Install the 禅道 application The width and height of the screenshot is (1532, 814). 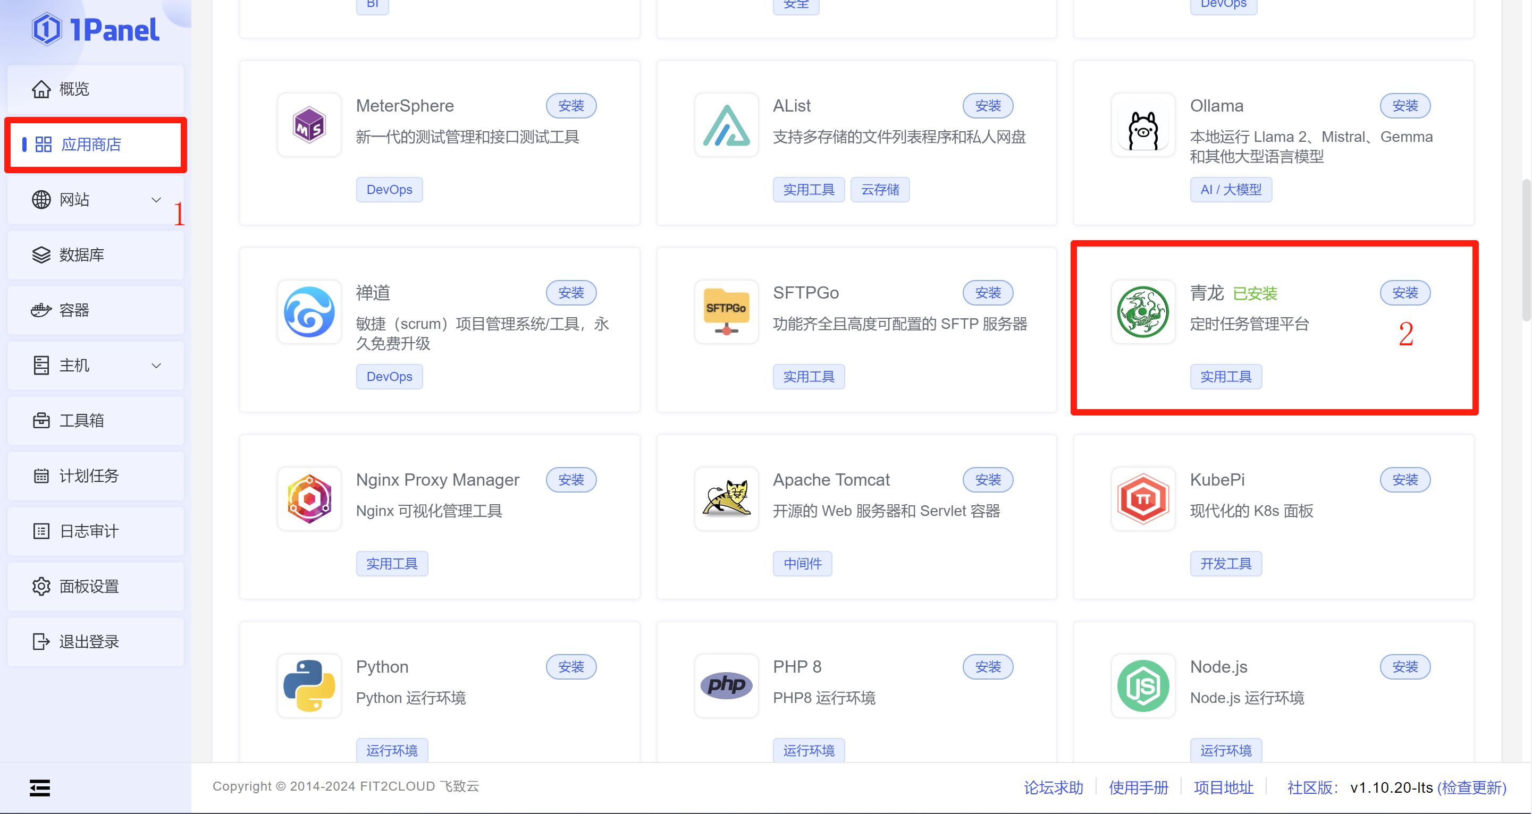click(570, 293)
